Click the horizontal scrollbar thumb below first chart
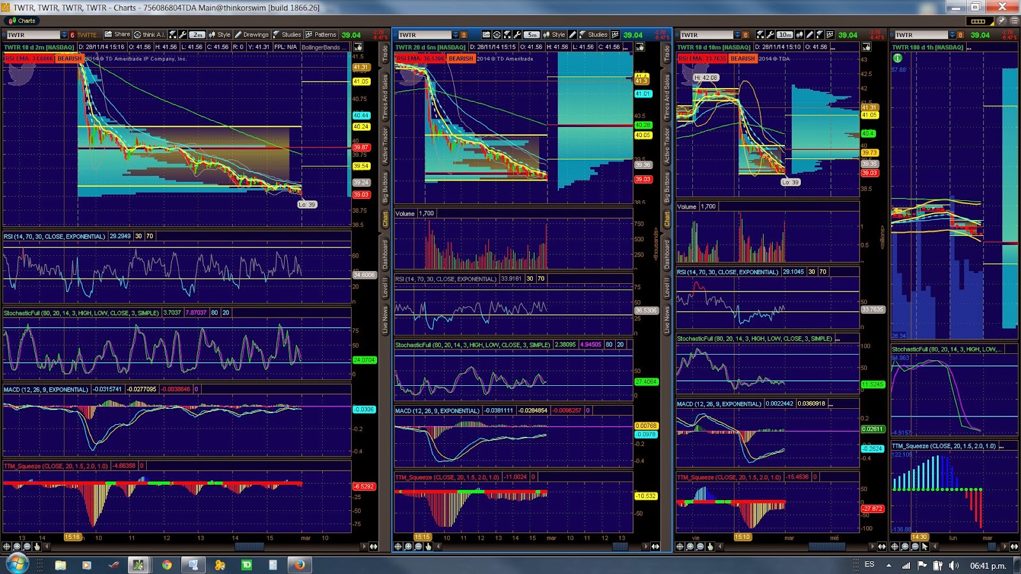 coord(250,547)
